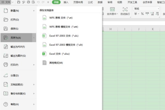Click the decrease decimal places icon
The width and height of the screenshot is (165, 110).
pyautogui.click(x=157, y=14)
